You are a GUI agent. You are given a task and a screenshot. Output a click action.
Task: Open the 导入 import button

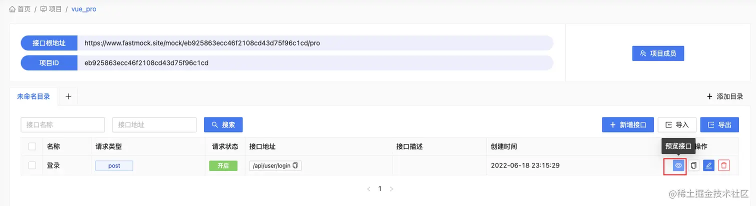677,125
